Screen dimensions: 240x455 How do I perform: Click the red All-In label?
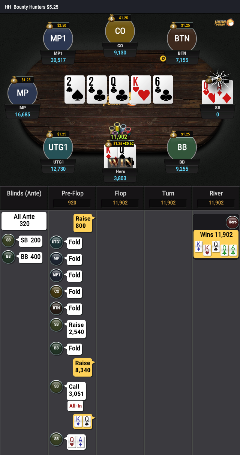point(75,406)
